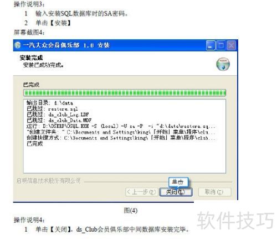Select the restore.sql skipped log entry
The width and height of the screenshot is (277, 241).
[x=52, y=109]
